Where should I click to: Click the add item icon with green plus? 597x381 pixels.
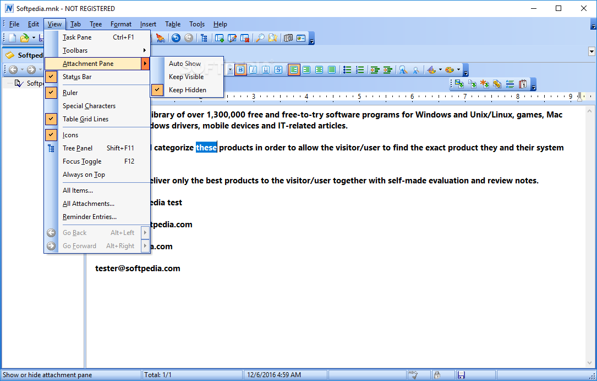220,38
